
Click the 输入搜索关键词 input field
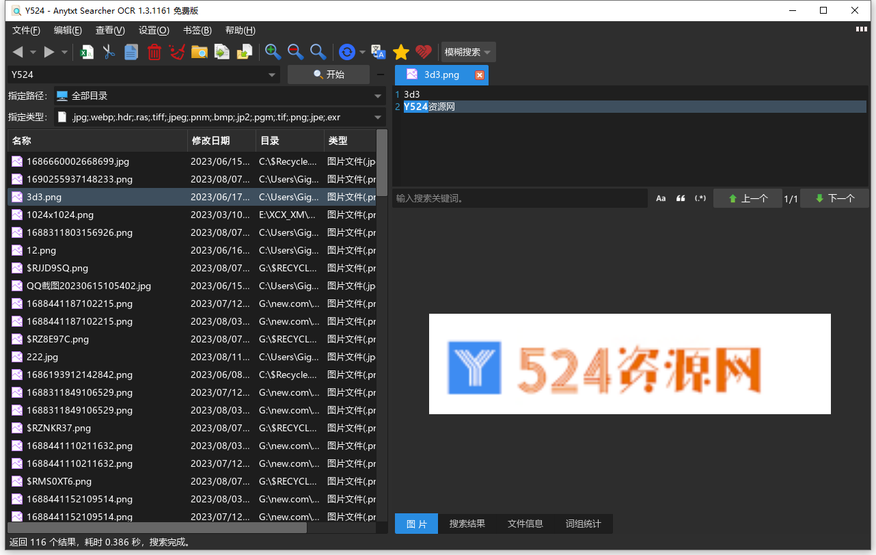520,198
